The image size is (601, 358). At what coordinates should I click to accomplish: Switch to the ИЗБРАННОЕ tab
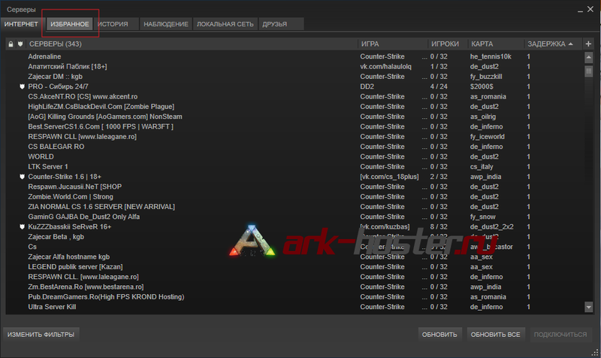click(x=70, y=24)
